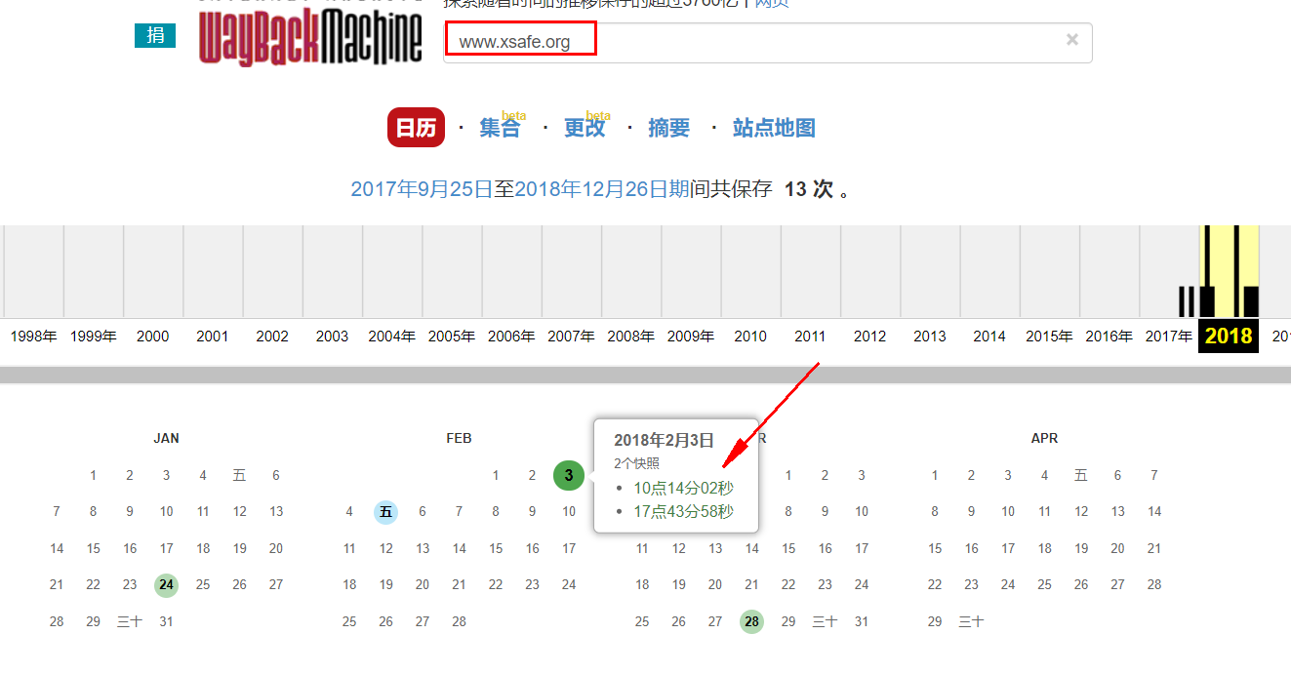Select year 2004年 in the timeline

[x=392, y=337]
